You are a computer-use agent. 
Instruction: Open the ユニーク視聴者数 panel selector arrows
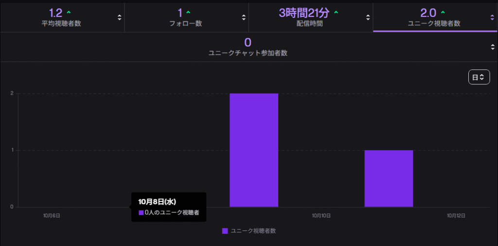(492, 17)
